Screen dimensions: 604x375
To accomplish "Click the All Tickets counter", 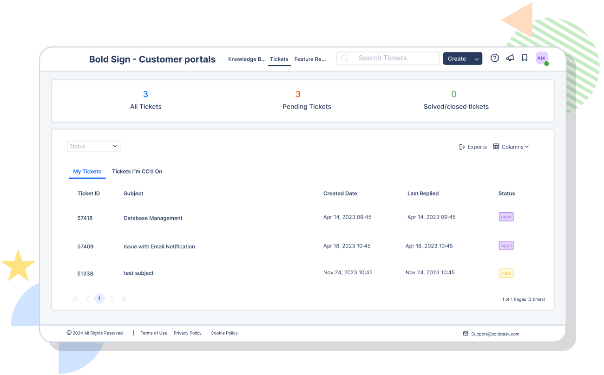I will [x=146, y=100].
